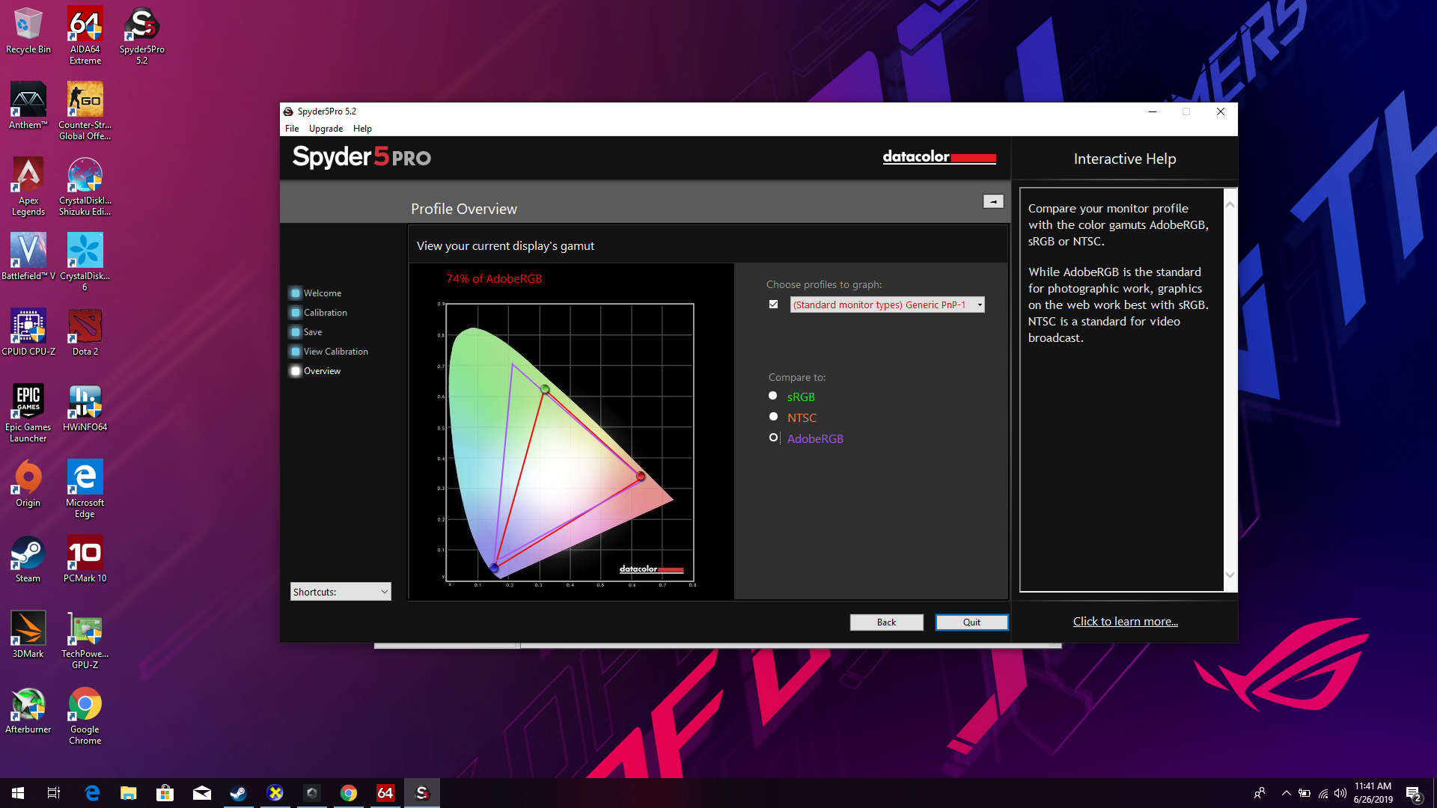Select the Anthem desktop icon
Screen dimensions: 1437x808
click(x=28, y=105)
